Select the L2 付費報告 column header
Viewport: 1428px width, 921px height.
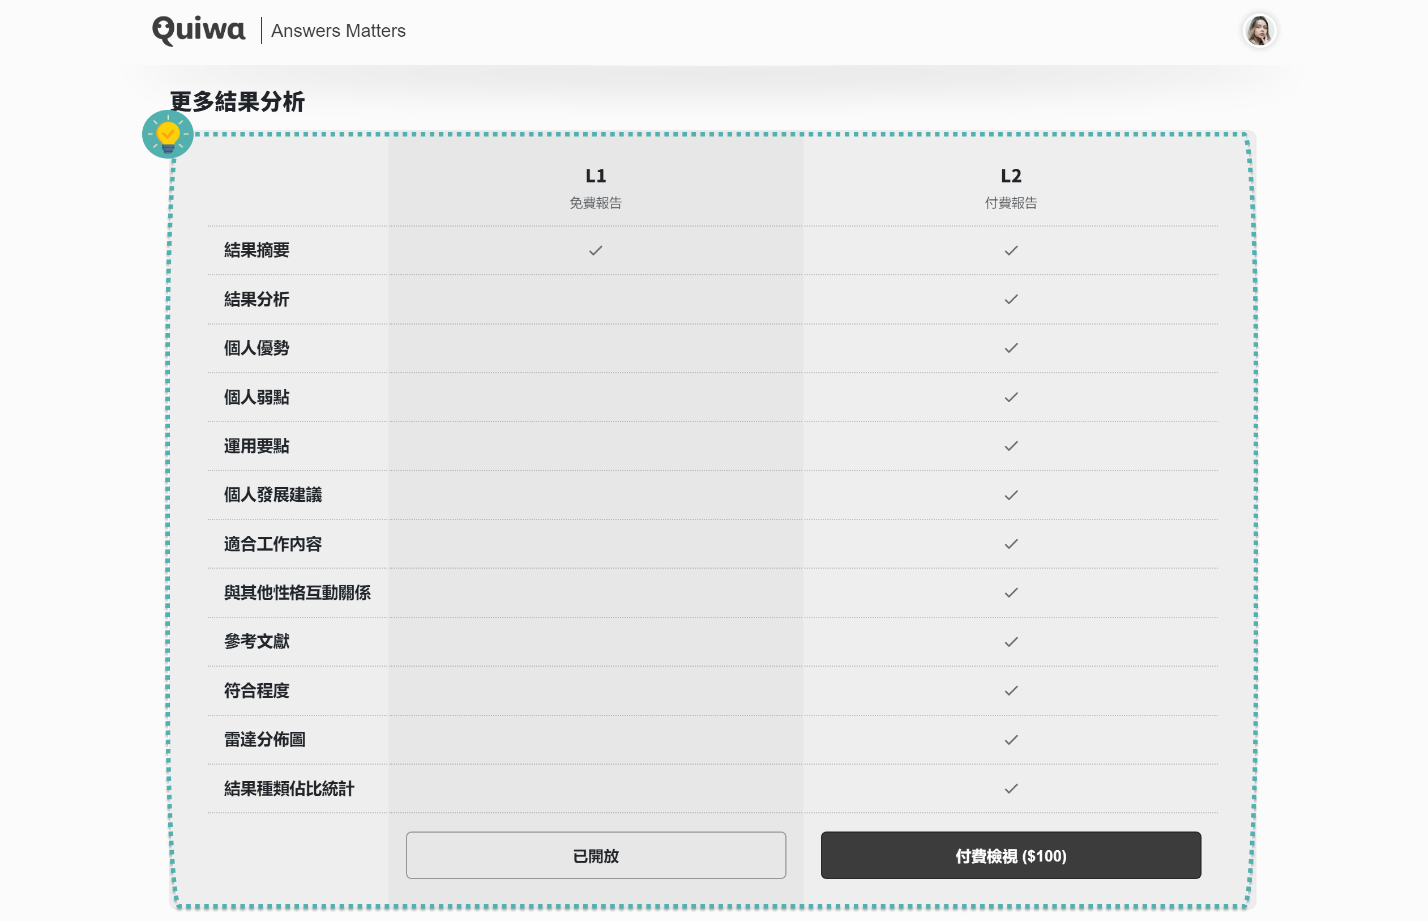[1011, 188]
